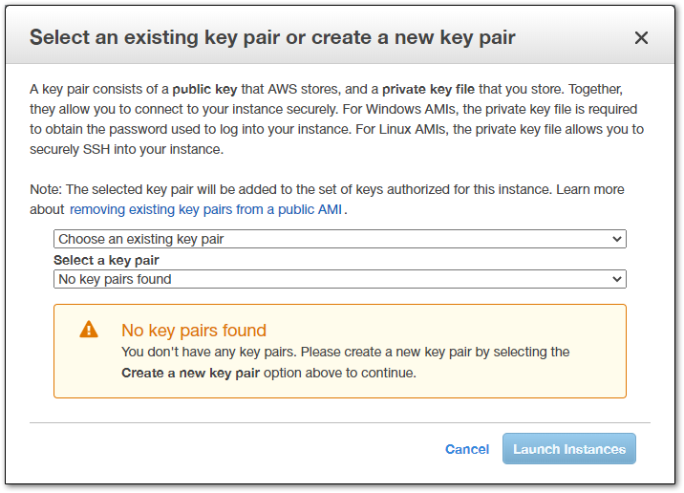Click the Select a key pair label
Image resolution: width=684 pixels, height=493 pixels.
(106, 261)
